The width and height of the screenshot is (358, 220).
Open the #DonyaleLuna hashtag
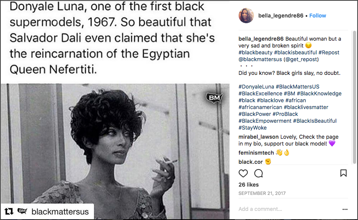tap(256, 87)
